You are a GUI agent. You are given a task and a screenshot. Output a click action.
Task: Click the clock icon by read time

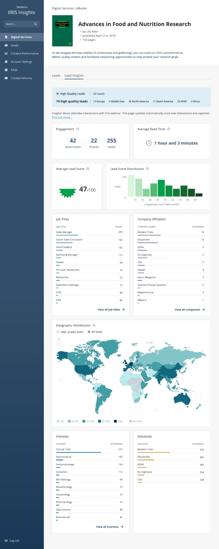tap(149, 143)
